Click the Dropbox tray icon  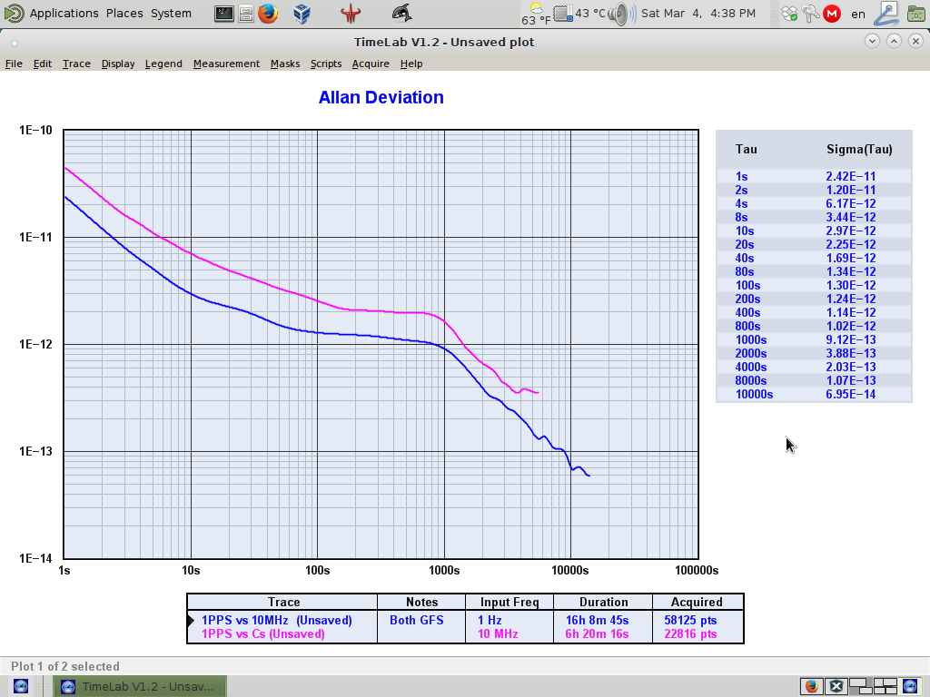[x=789, y=14]
